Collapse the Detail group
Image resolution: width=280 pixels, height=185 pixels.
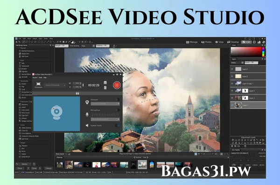19,143
